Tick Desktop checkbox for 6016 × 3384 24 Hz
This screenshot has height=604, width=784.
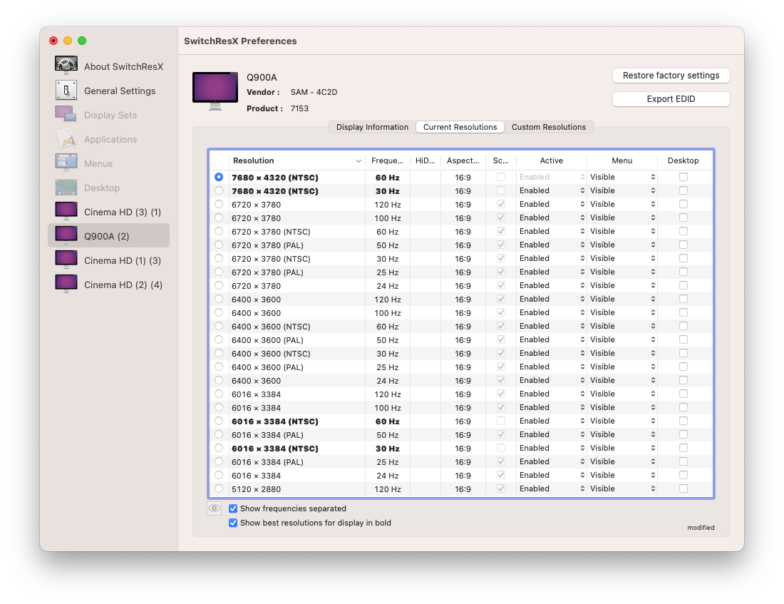[x=684, y=476]
